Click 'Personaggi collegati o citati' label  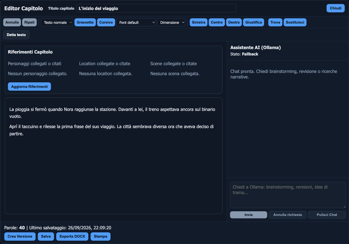(35, 63)
